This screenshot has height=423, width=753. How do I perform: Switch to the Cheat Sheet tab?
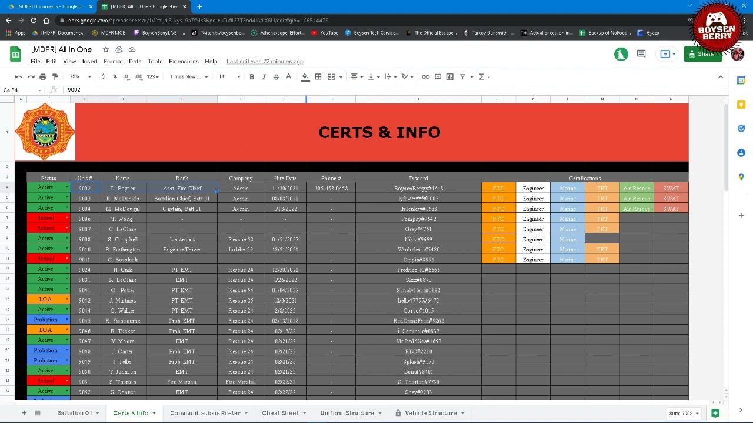[x=281, y=413]
